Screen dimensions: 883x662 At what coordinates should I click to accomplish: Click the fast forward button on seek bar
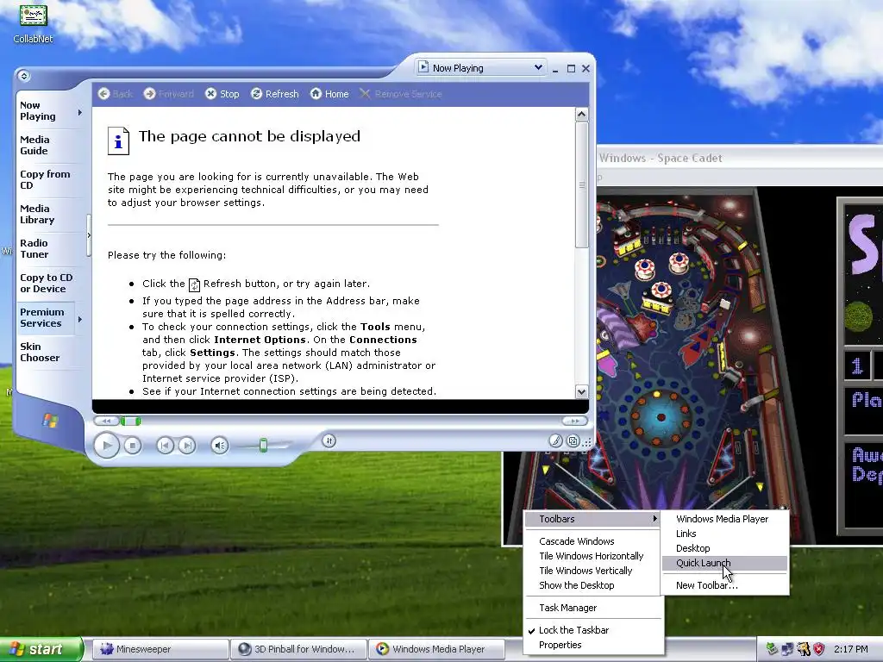tap(574, 421)
